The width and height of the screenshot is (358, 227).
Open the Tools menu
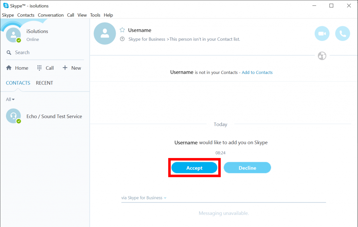[x=95, y=15]
